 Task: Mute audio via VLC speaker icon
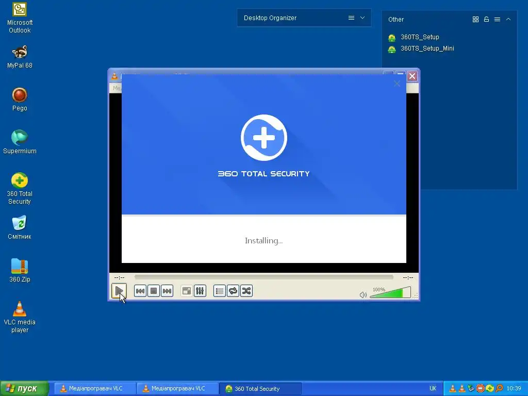pyautogui.click(x=363, y=295)
